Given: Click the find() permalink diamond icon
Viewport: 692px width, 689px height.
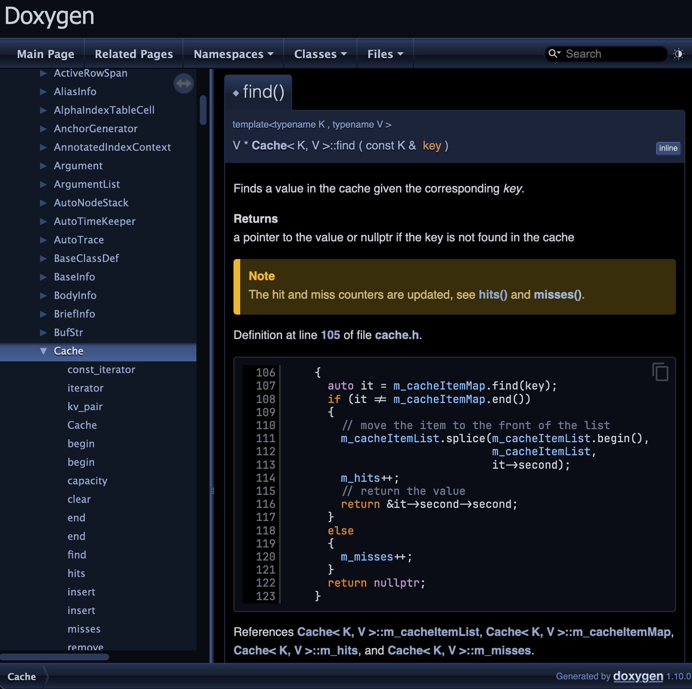Looking at the screenshot, I should coord(236,93).
